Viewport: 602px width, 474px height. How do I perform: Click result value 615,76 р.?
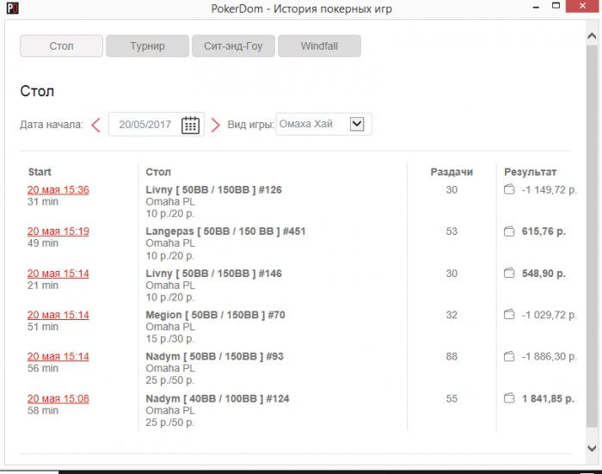point(544,231)
